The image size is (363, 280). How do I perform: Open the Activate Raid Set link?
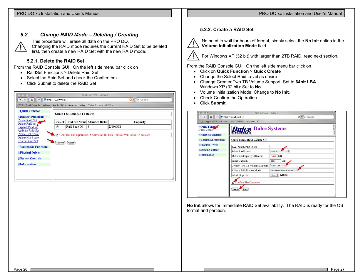[x=29, y=131]
